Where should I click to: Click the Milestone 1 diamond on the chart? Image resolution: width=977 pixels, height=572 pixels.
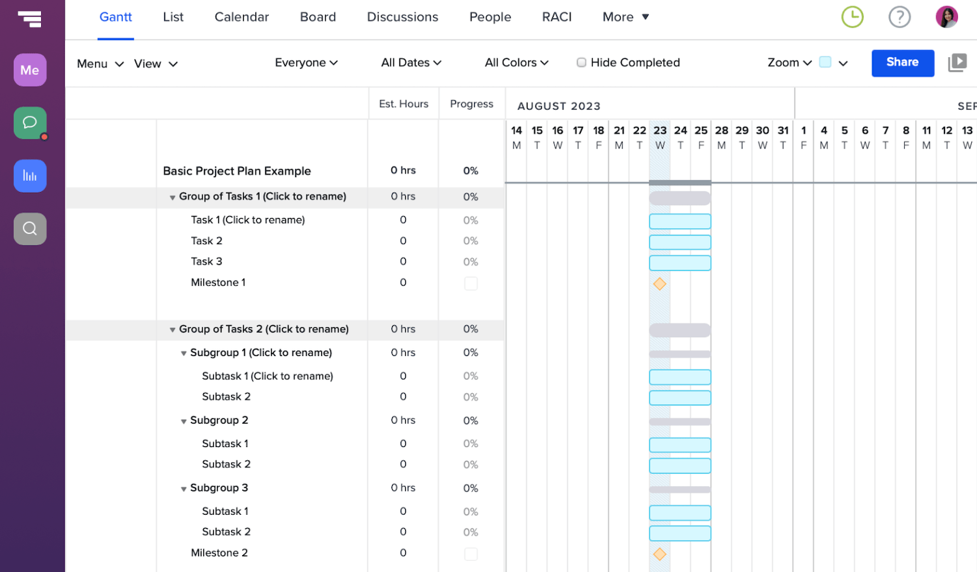pyautogui.click(x=660, y=284)
